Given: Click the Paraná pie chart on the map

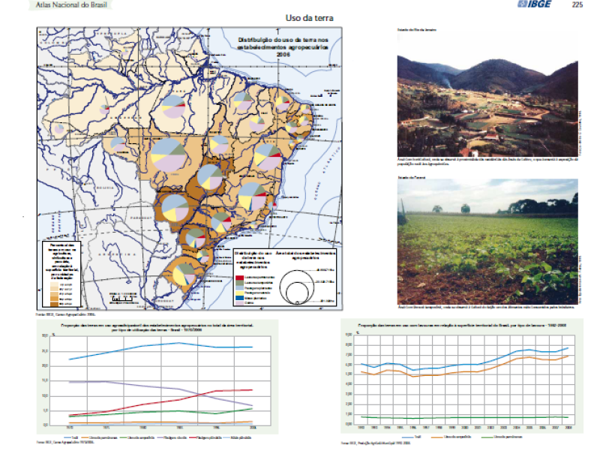Looking at the screenshot, I should (x=196, y=238).
